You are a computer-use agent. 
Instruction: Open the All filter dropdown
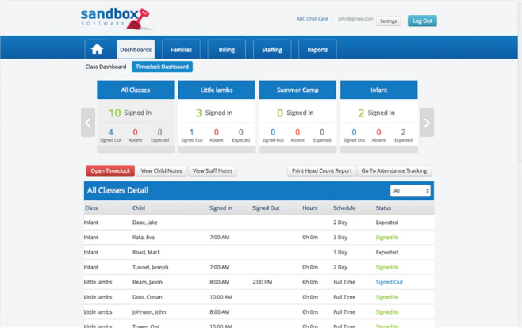(x=410, y=191)
